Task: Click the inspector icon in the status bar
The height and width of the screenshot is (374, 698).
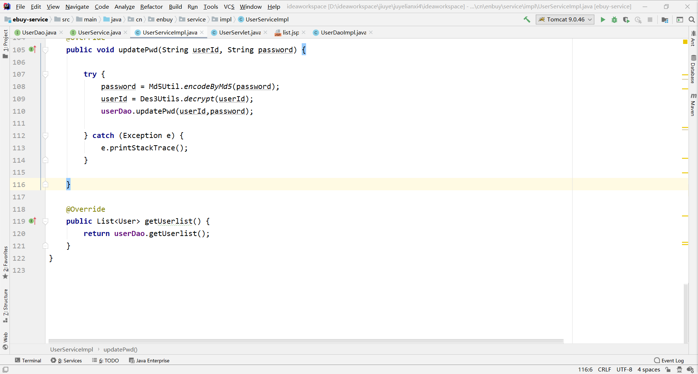Action: [x=679, y=370]
